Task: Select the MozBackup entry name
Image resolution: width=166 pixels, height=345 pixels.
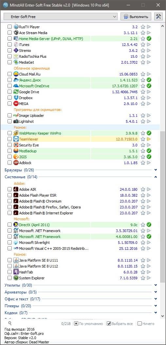Action: [x=28, y=151]
